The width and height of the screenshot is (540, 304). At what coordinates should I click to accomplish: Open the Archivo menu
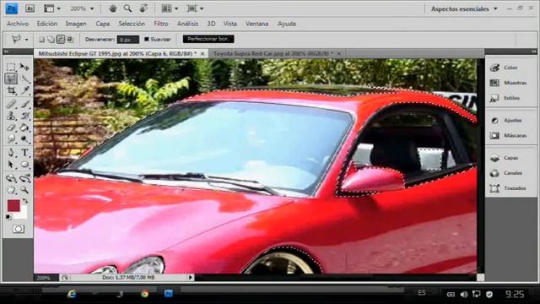tap(18, 24)
